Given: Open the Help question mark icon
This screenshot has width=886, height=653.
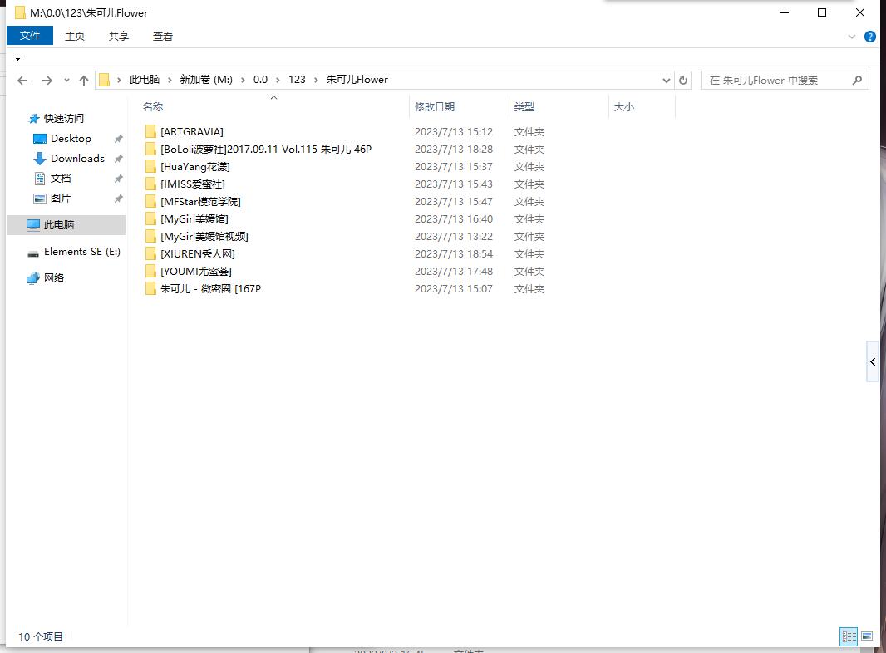Looking at the screenshot, I should pos(870,37).
